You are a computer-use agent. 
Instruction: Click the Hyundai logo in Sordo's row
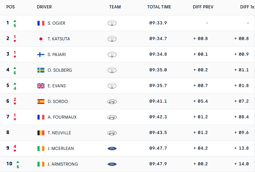pyautogui.click(x=112, y=102)
